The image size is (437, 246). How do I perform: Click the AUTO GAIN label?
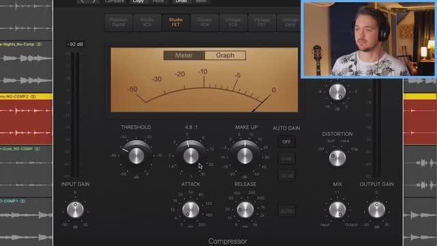286,128
